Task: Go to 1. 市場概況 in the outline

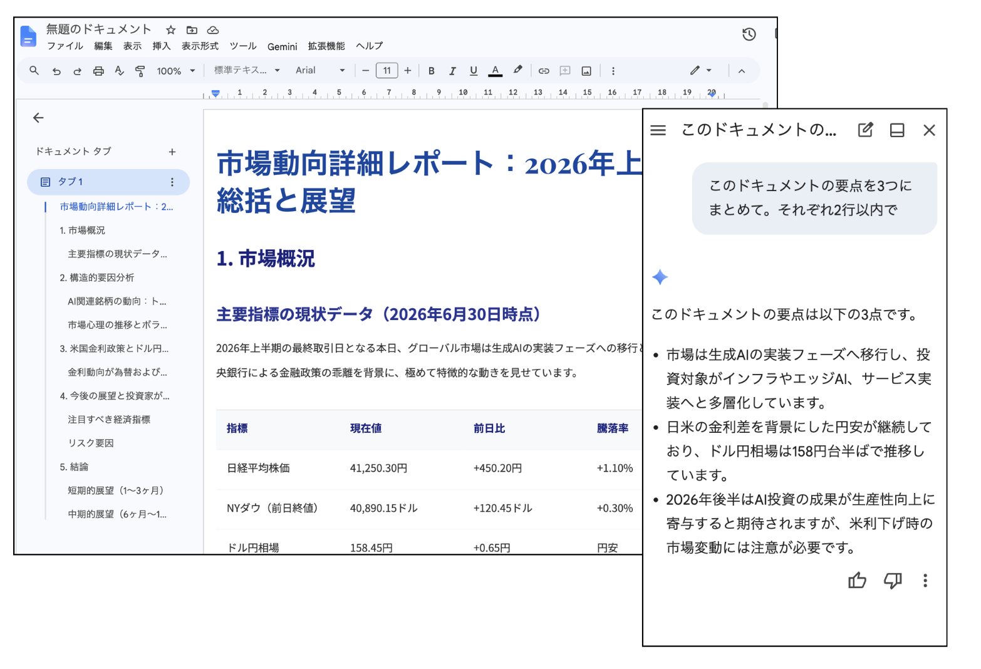Action: click(82, 231)
